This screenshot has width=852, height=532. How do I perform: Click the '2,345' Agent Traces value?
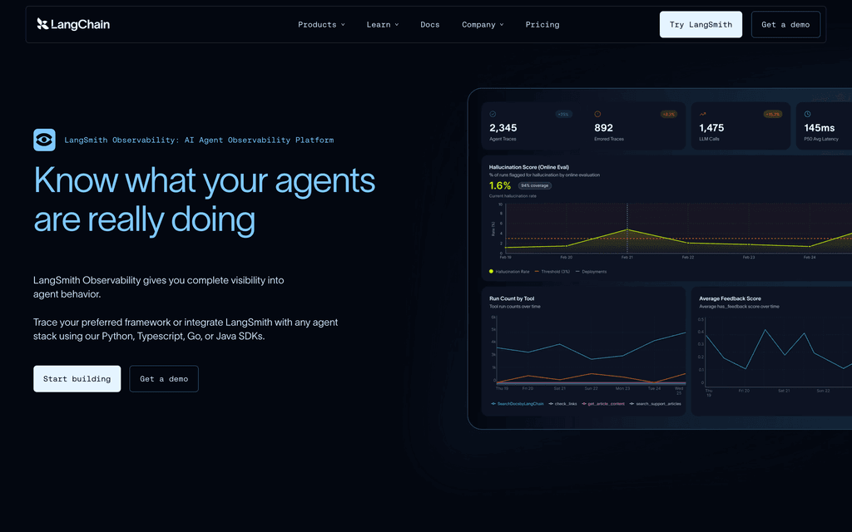pyautogui.click(x=503, y=128)
